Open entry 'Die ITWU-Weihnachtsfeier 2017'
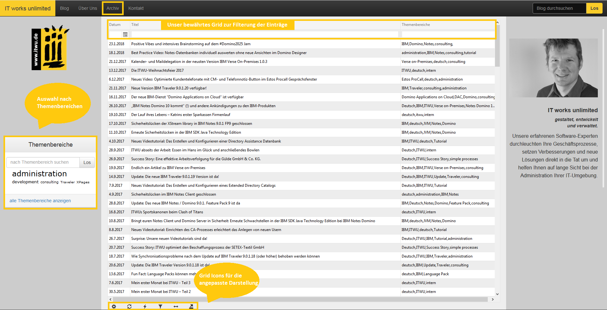Image resolution: width=607 pixels, height=310 pixels. (x=157, y=70)
